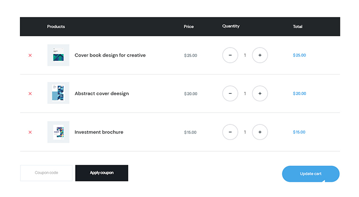Decrease quantity of Cover book design
The height and width of the screenshot is (197, 359).
tap(230, 55)
